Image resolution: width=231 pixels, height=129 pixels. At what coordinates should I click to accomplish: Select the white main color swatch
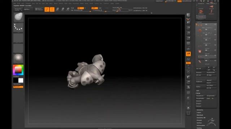(21, 80)
